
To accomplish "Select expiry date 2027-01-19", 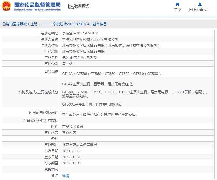I will click(72, 163).
